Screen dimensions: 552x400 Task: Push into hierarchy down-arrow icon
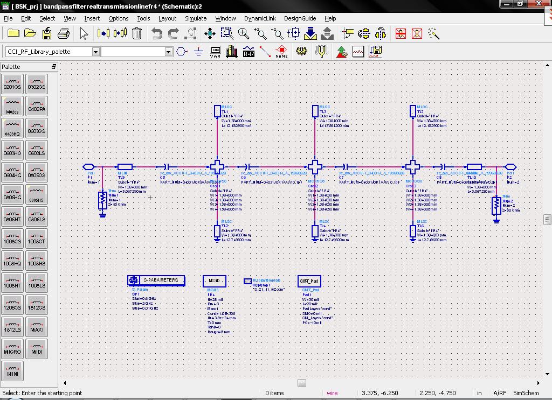(x=310, y=33)
